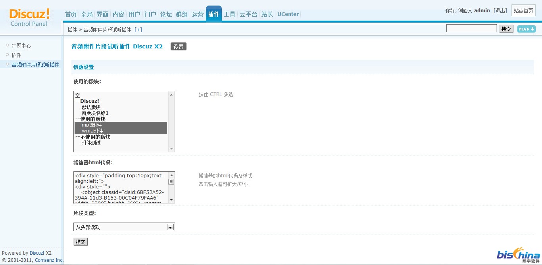Open the 站长 menu tab

click(267, 14)
